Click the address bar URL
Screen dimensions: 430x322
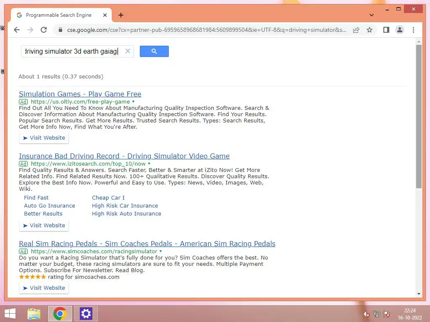coord(207,30)
